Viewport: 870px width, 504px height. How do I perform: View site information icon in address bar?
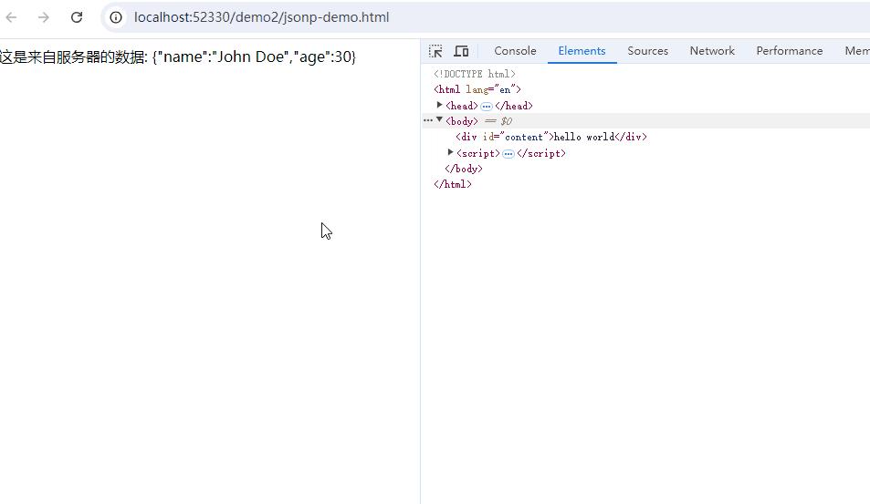116,17
